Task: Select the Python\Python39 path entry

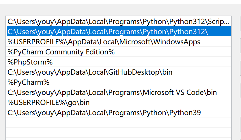Action: 119,113
